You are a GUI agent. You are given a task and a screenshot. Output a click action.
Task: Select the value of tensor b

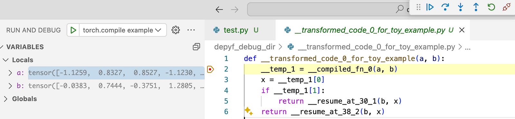[x=116, y=86]
